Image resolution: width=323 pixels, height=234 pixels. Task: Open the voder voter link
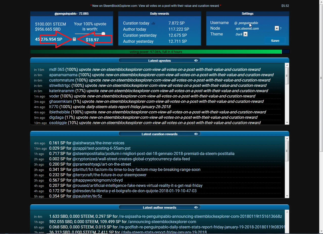coord(54,96)
